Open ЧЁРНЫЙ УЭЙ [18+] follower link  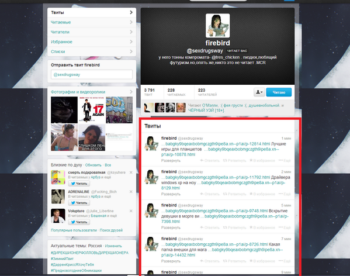206,111
